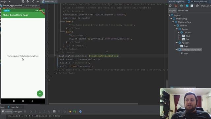Collapse the FloatingActionButton tree node

click(177, 50)
